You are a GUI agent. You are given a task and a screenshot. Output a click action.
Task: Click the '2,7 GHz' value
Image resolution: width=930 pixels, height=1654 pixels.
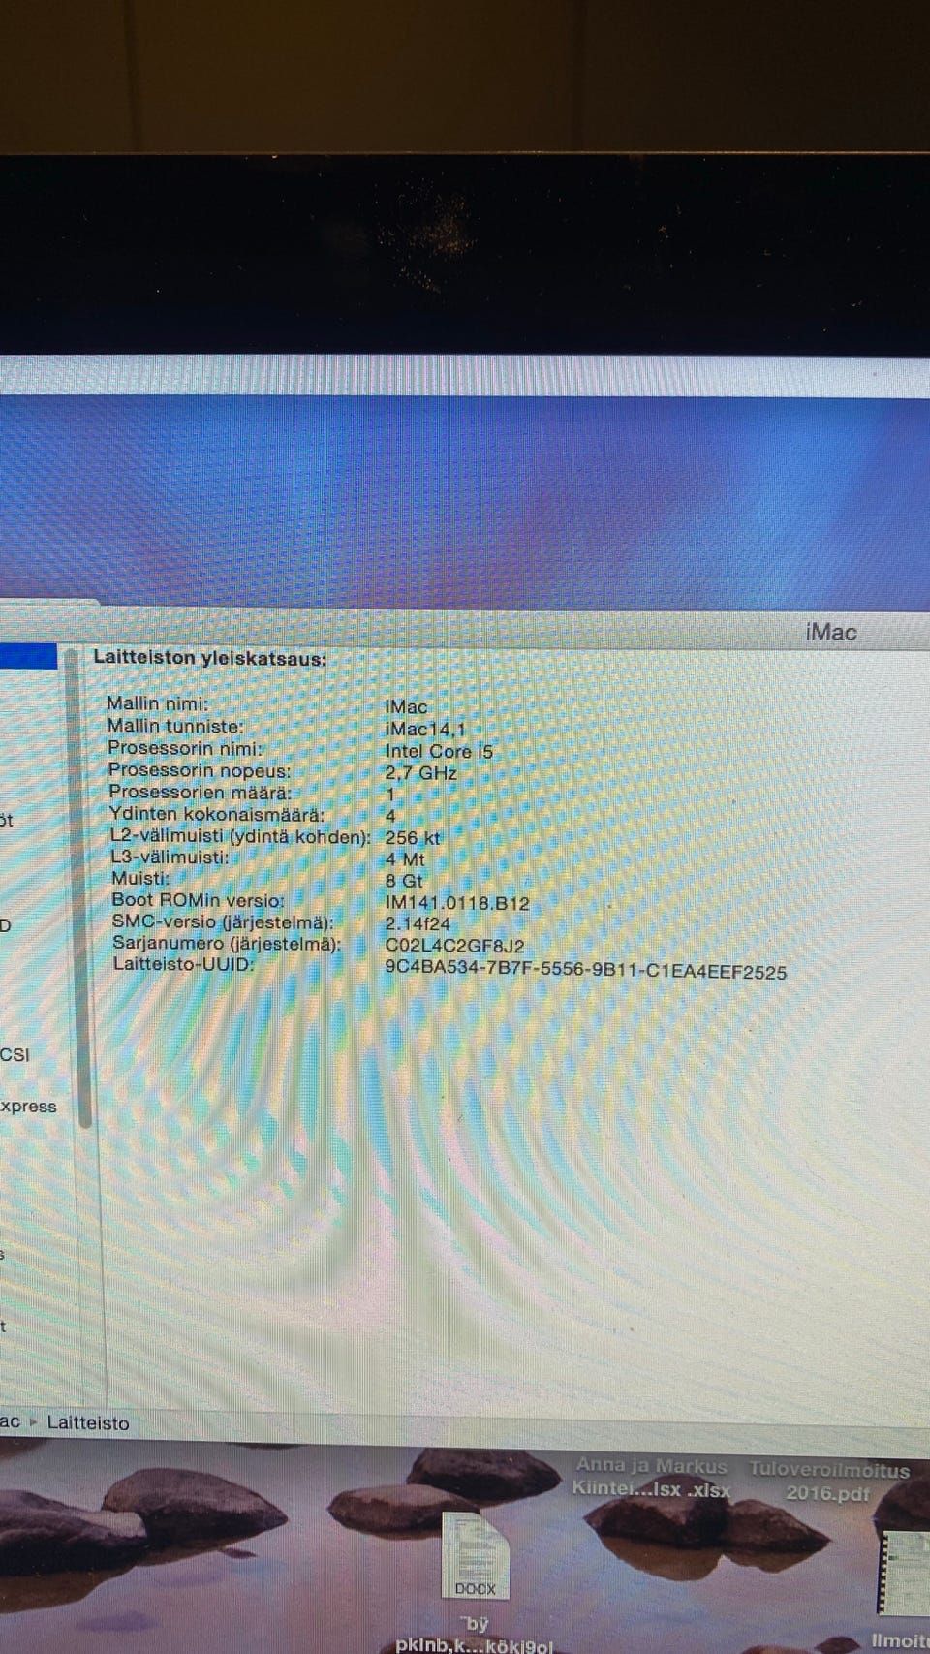point(420,773)
